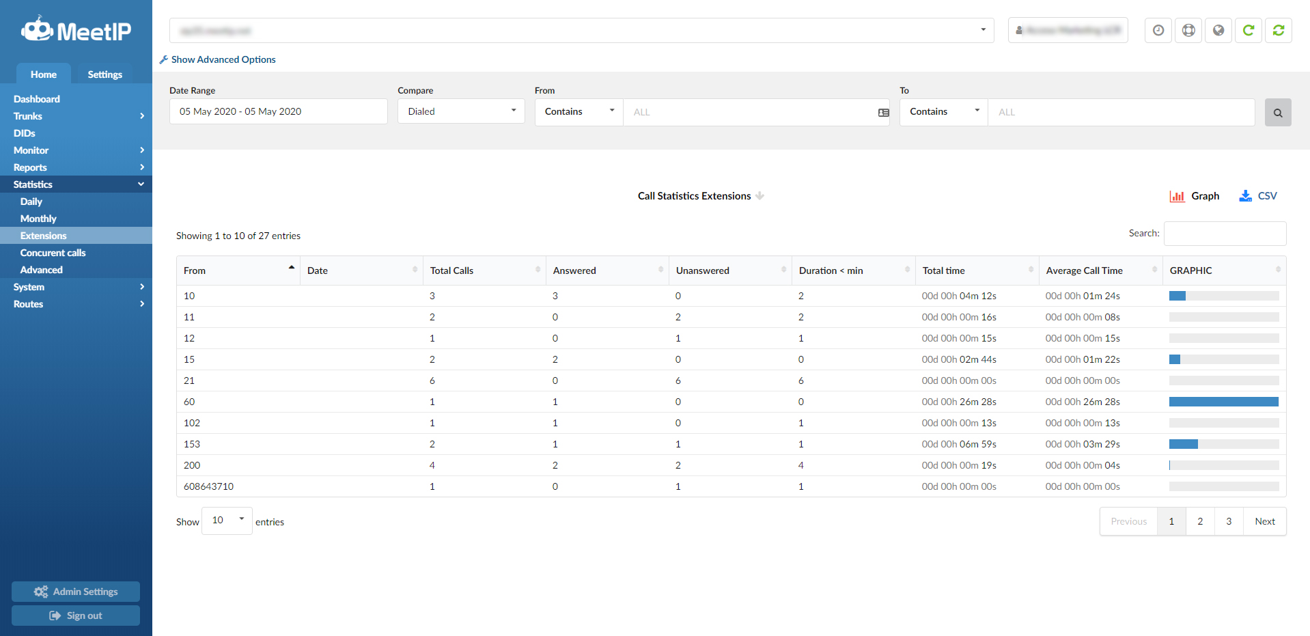Download the statistics as CSV
This screenshot has height=636, width=1310.
pyautogui.click(x=1258, y=196)
